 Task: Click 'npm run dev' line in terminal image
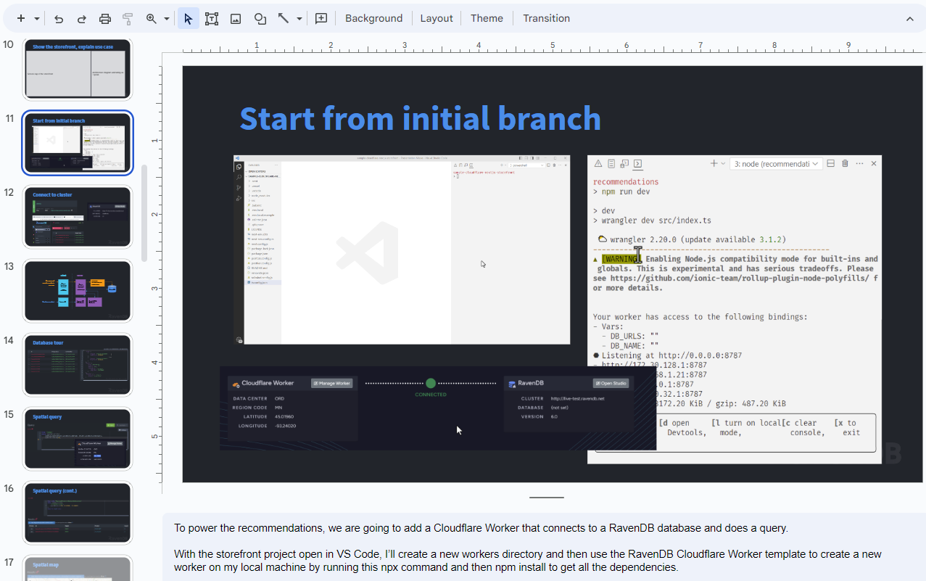click(621, 191)
